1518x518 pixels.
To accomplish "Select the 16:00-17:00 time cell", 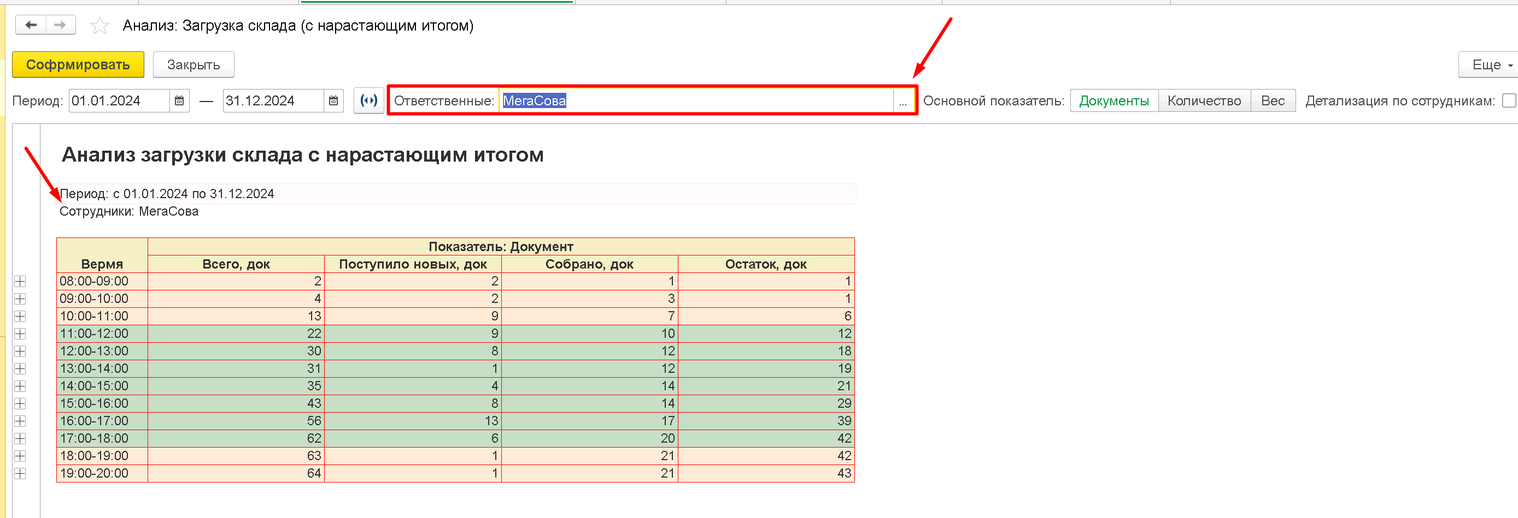I will [102, 421].
